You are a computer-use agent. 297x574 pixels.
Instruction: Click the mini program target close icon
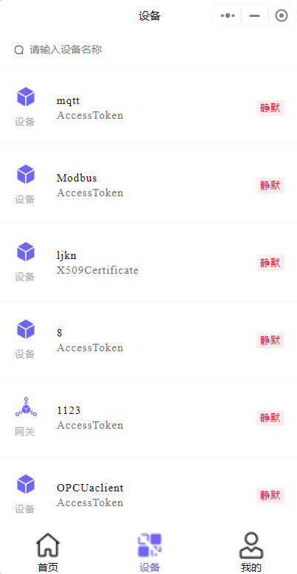pos(282,15)
